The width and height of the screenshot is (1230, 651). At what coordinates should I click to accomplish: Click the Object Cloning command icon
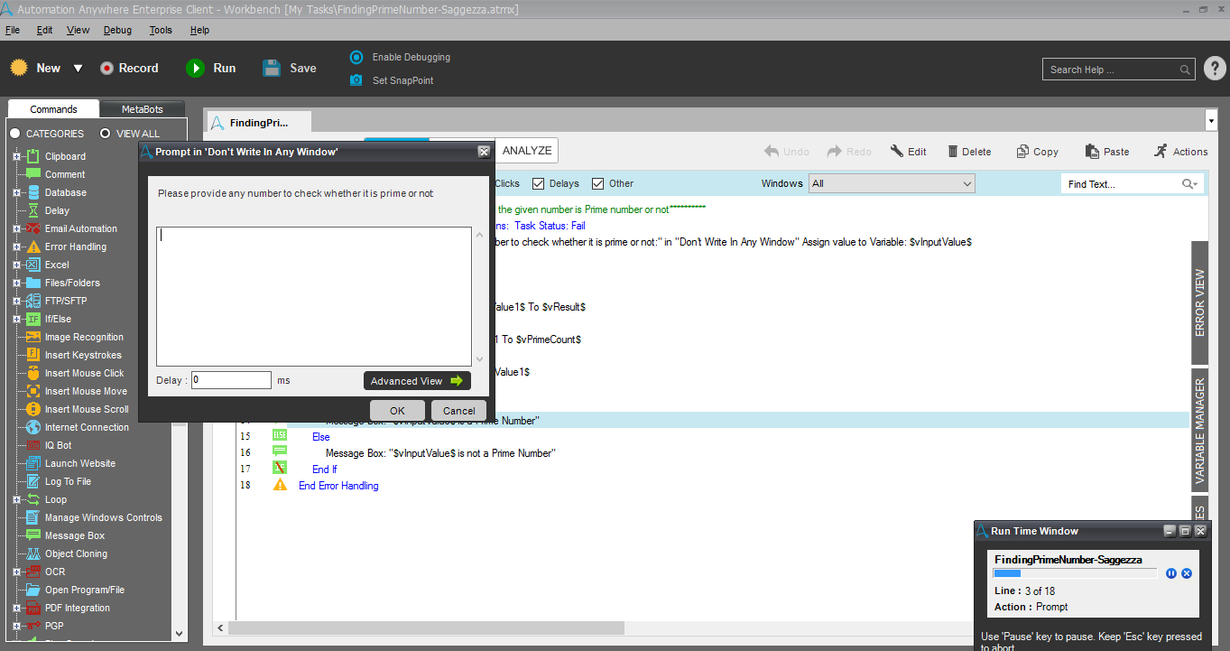pyautogui.click(x=32, y=553)
